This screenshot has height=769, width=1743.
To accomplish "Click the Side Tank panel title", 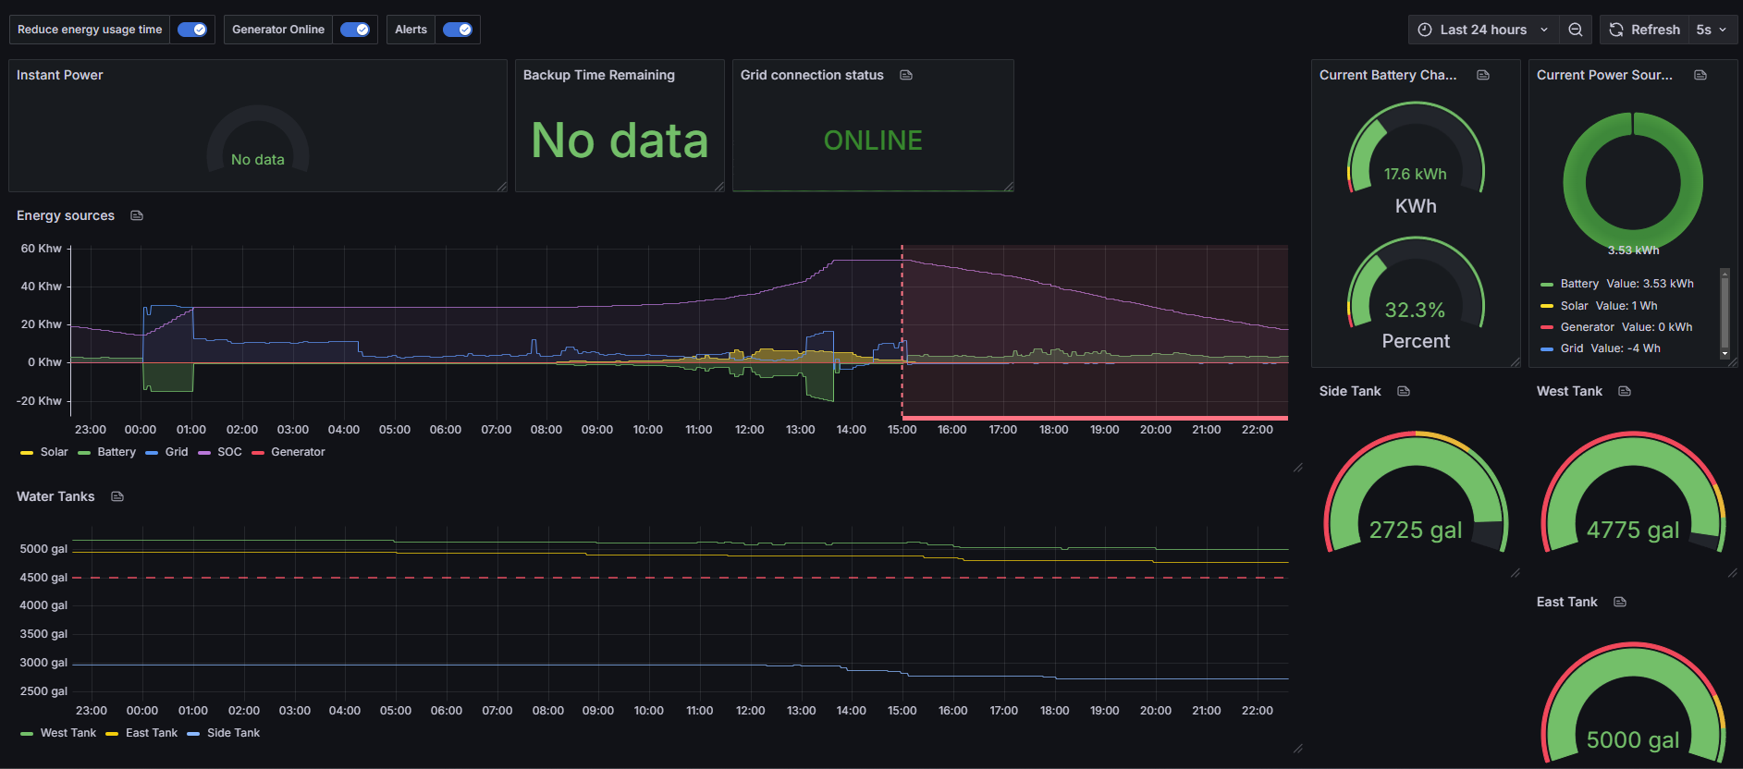I will click(1350, 391).
